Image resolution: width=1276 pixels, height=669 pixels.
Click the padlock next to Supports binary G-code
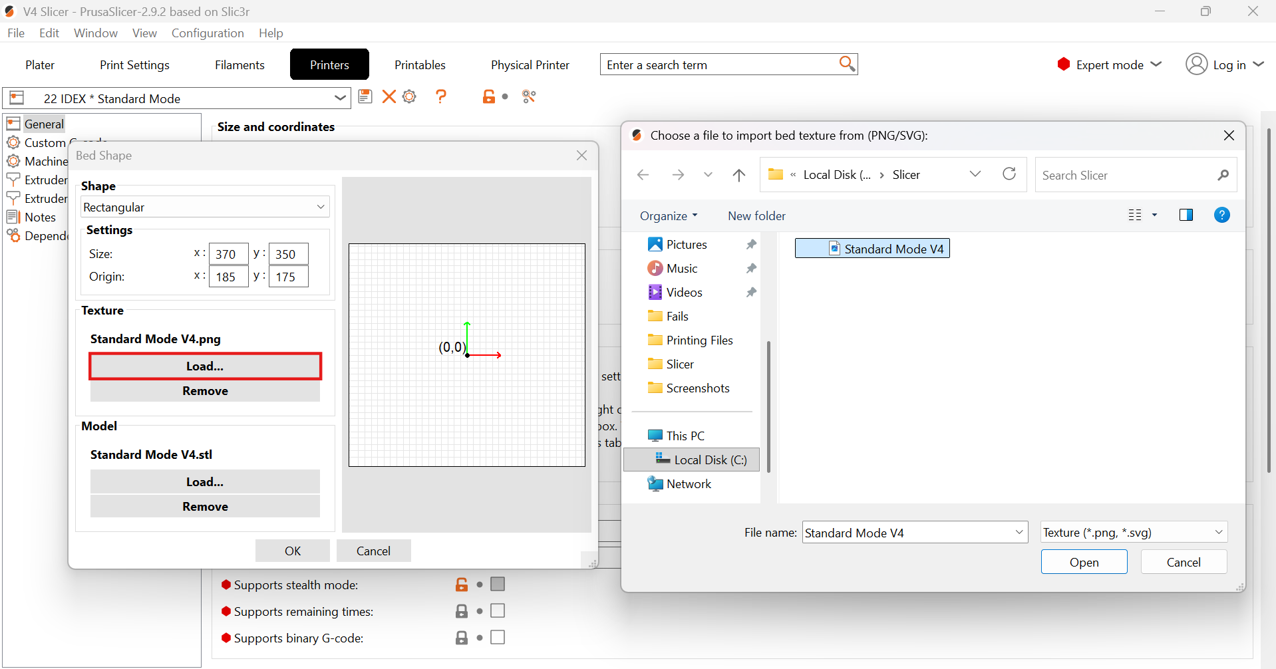click(461, 638)
